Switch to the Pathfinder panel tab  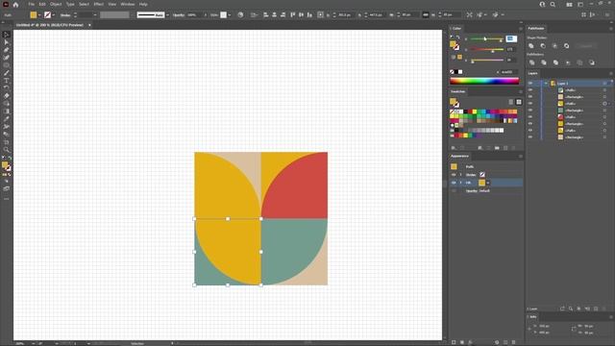pos(536,28)
